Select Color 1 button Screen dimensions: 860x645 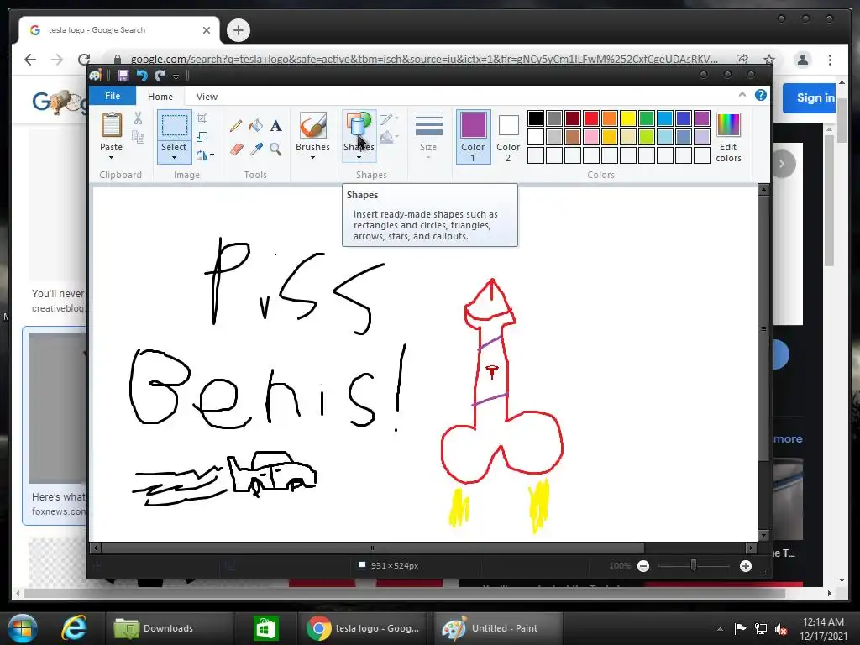tap(473, 136)
